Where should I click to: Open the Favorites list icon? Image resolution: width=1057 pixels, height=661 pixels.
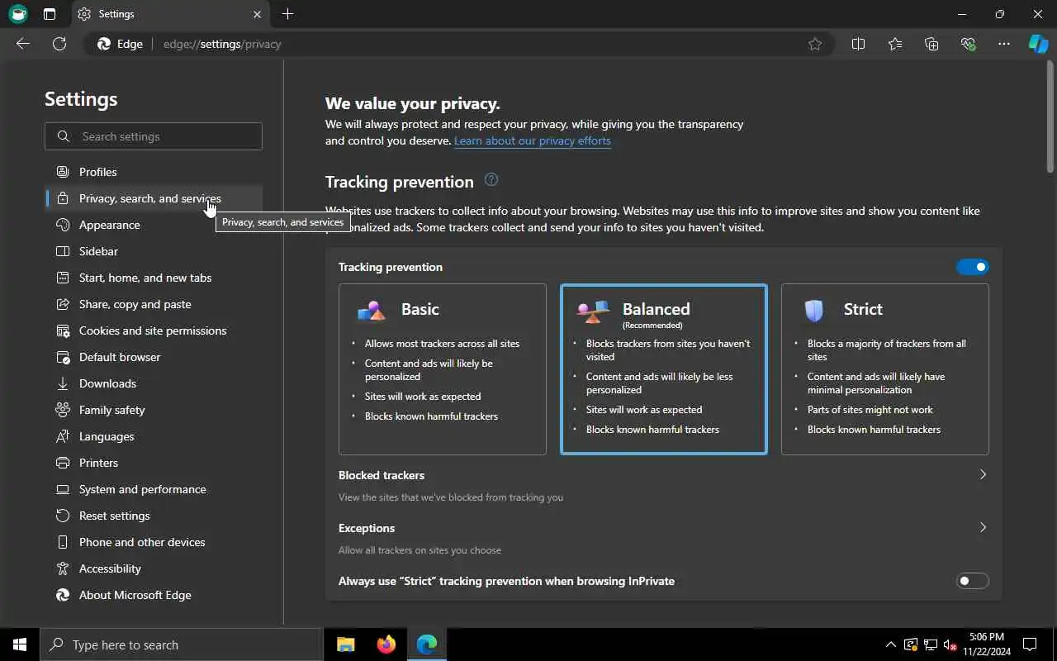(x=895, y=44)
